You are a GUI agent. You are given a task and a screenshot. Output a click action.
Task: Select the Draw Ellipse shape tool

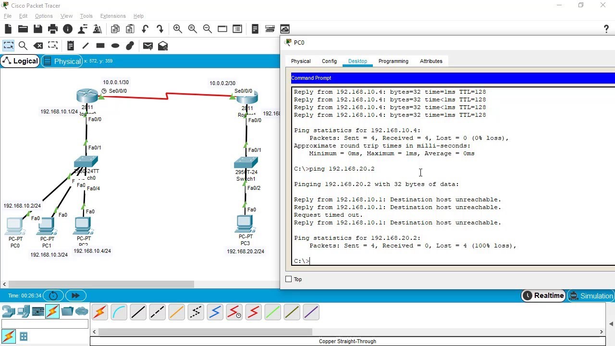point(115,46)
